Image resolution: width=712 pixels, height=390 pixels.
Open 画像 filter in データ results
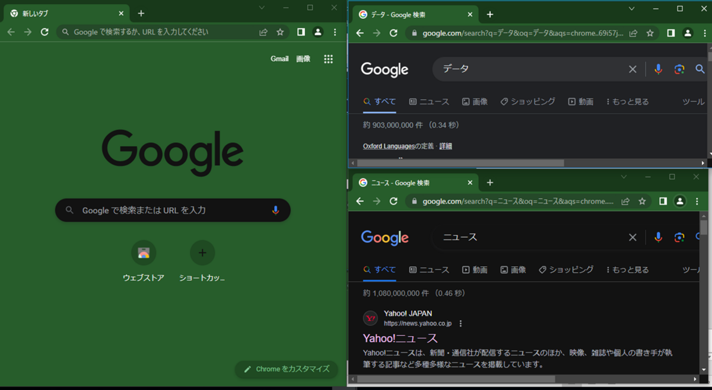[475, 101]
